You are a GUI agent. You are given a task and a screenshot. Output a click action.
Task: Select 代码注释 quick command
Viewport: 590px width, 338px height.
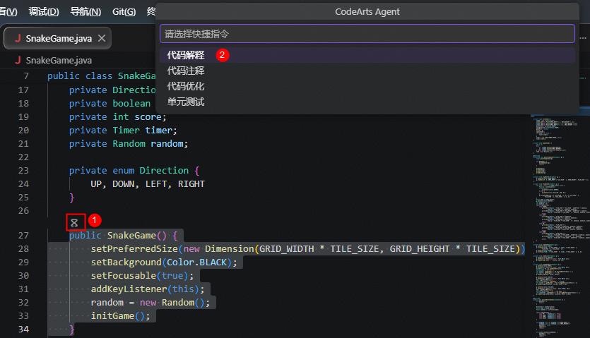pos(367,71)
